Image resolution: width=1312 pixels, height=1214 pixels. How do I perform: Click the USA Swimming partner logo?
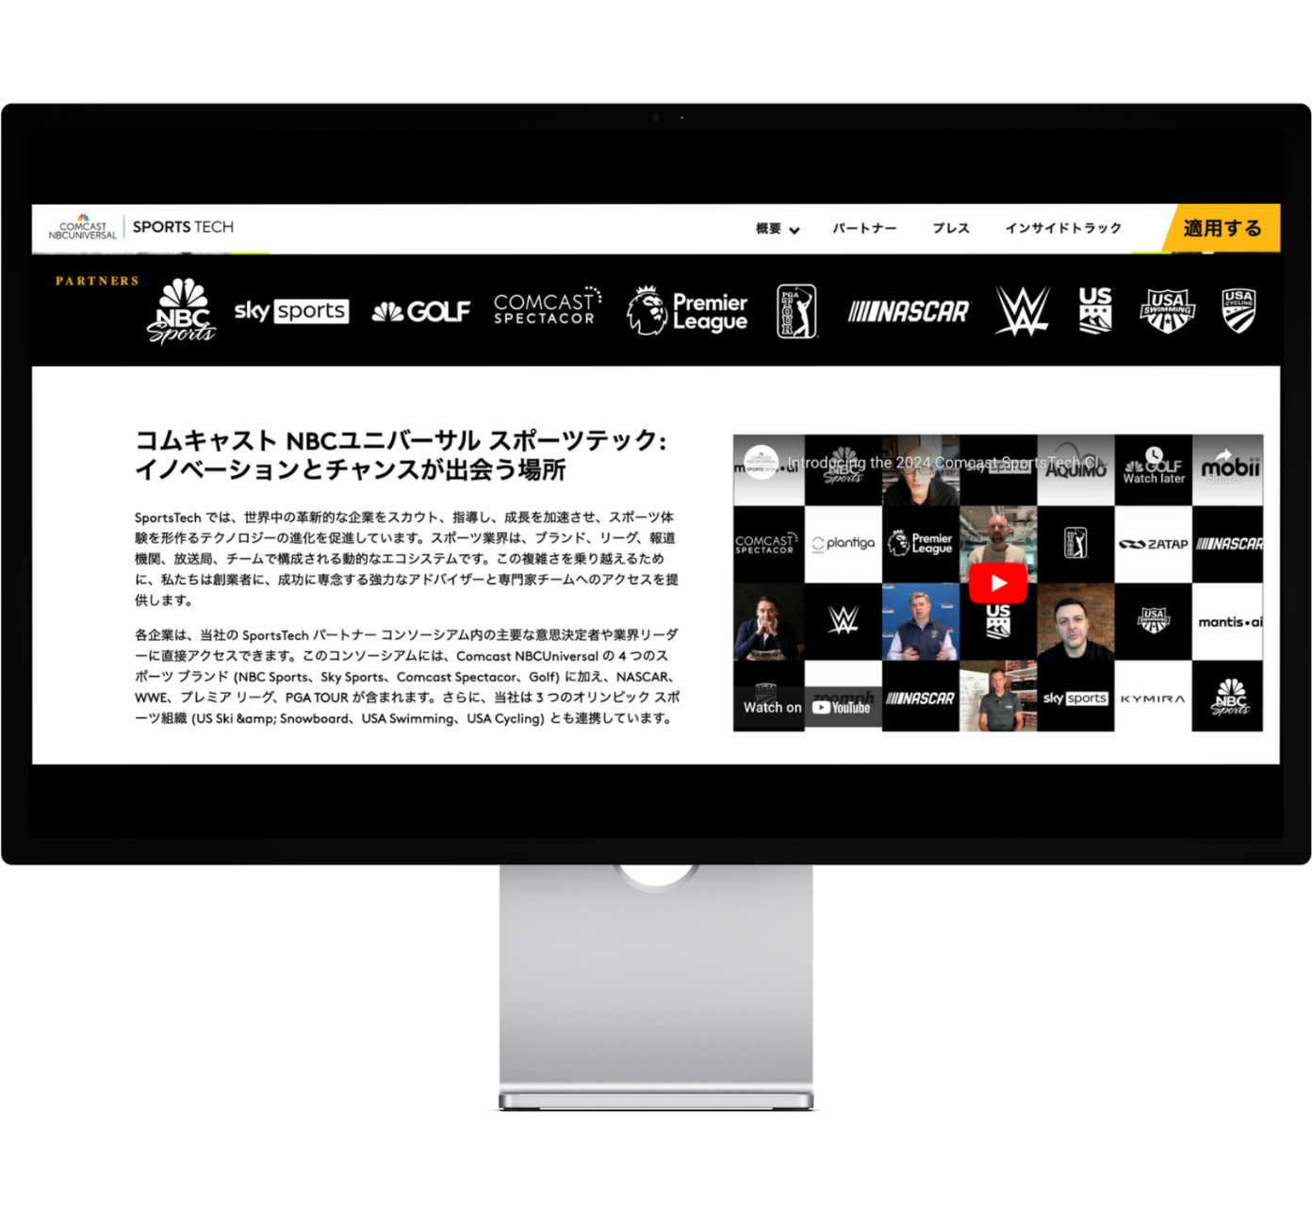click(1167, 311)
